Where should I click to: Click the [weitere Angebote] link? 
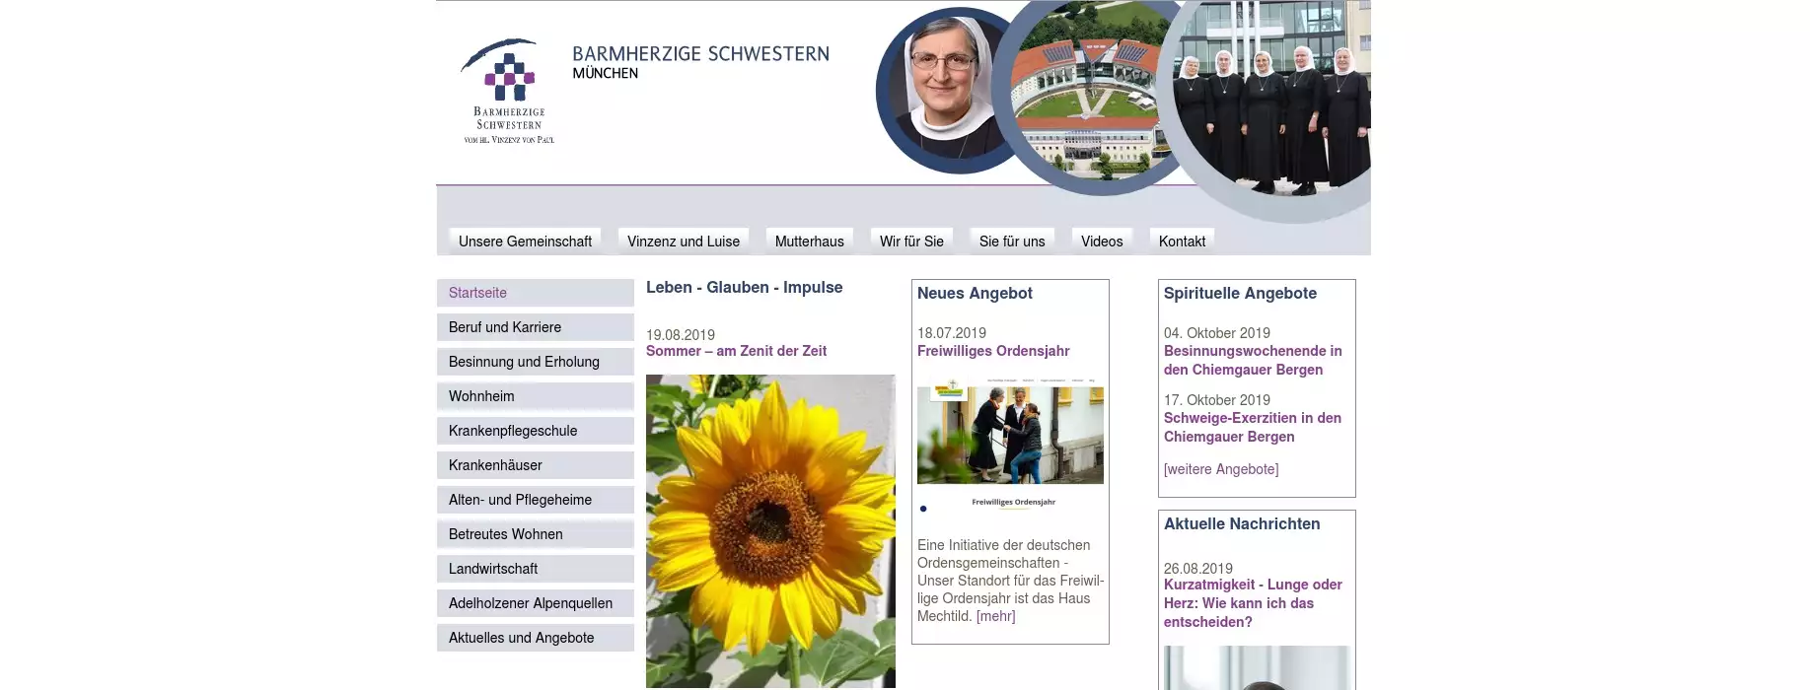click(1220, 469)
